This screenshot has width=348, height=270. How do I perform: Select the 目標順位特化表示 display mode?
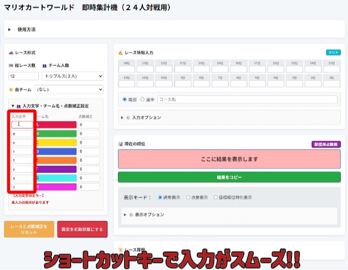(216, 197)
